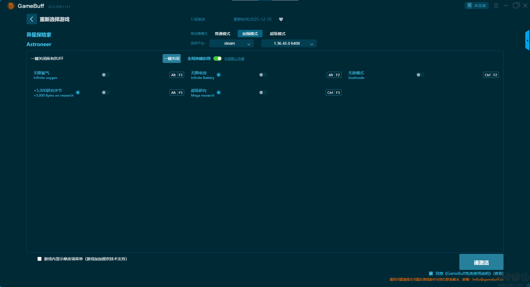Disable the 全局热键启用 switch
The height and width of the screenshot is (287, 530).
coord(218,59)
